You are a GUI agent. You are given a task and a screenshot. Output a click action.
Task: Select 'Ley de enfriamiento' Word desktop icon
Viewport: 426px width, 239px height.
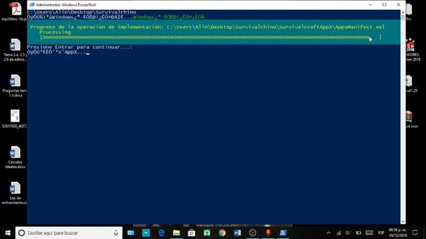pyautogui.click(x=15, y=193)
